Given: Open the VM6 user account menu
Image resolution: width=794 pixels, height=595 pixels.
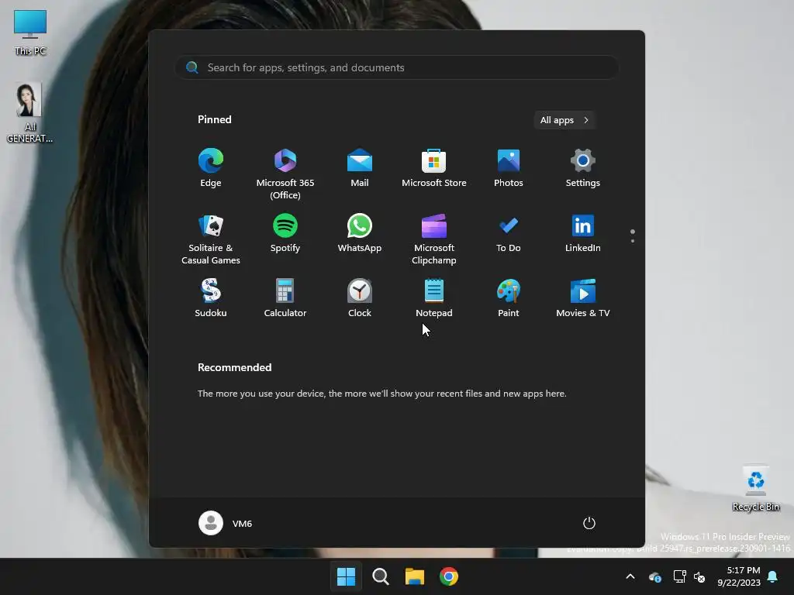Looking at the screenshot, I should 226,523.
